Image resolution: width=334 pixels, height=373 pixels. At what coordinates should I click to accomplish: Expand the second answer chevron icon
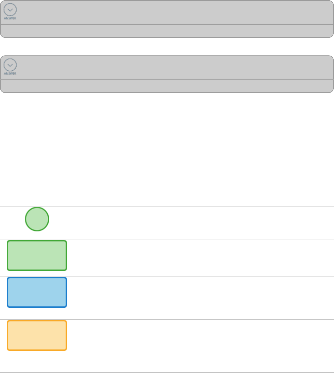pos(10,65)
